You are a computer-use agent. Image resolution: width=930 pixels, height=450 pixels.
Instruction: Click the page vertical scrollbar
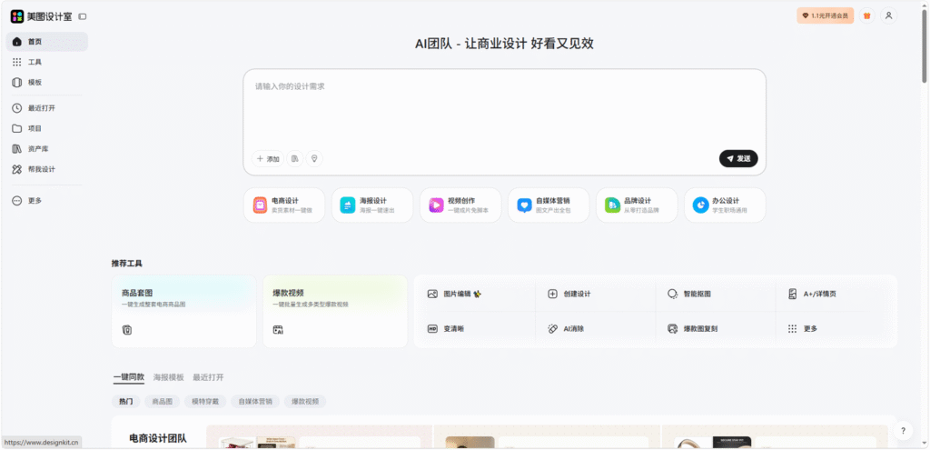click(x=924, y=45)
